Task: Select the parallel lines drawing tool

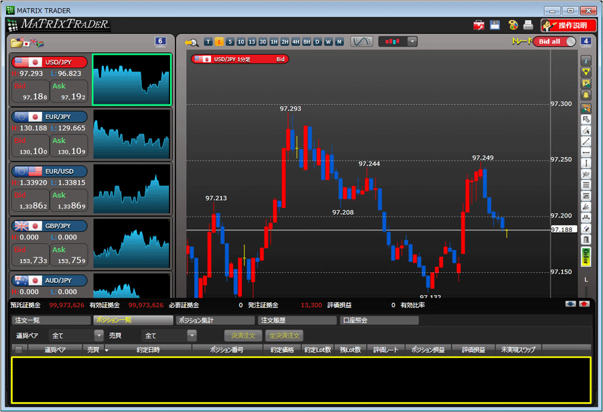Action: point(586,185)
